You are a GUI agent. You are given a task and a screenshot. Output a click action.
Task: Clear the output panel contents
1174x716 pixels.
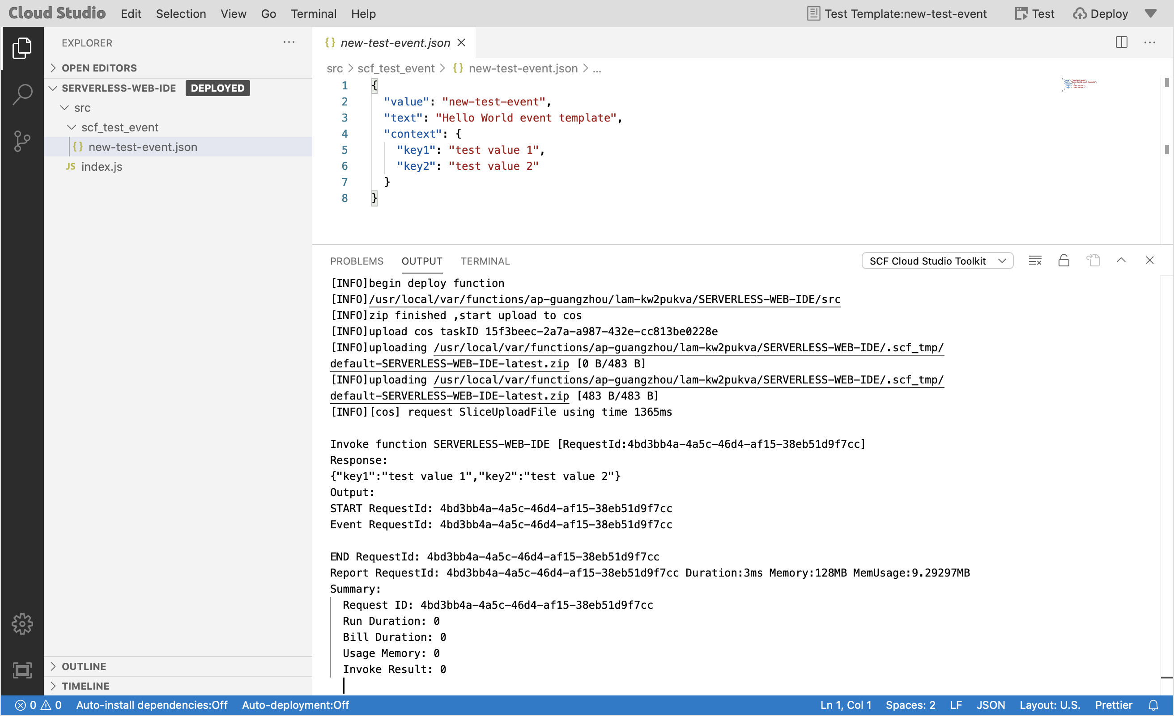[x=1035, y=261]
